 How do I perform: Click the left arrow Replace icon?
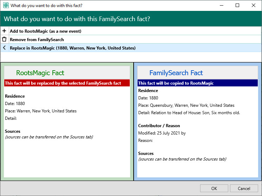(x=4, y=48)
